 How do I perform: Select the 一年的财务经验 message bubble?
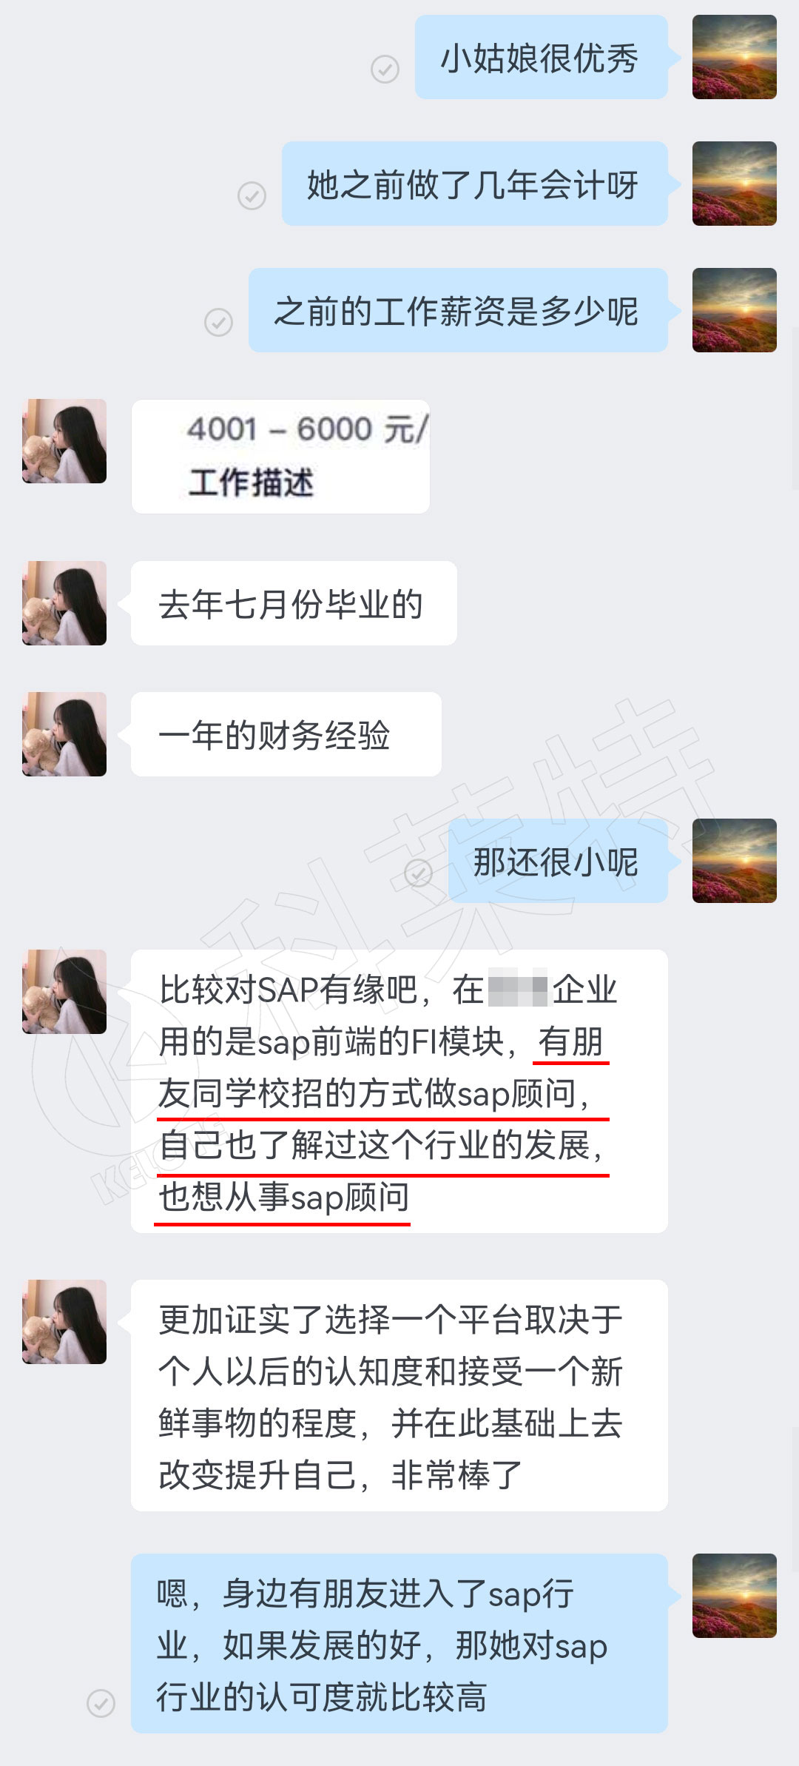[286, 734]
